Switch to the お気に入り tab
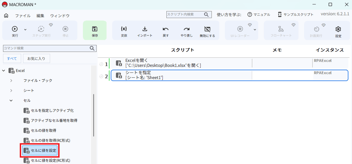Image resolution: width=352 pixels, height=164 pixels. coord(36,59)
